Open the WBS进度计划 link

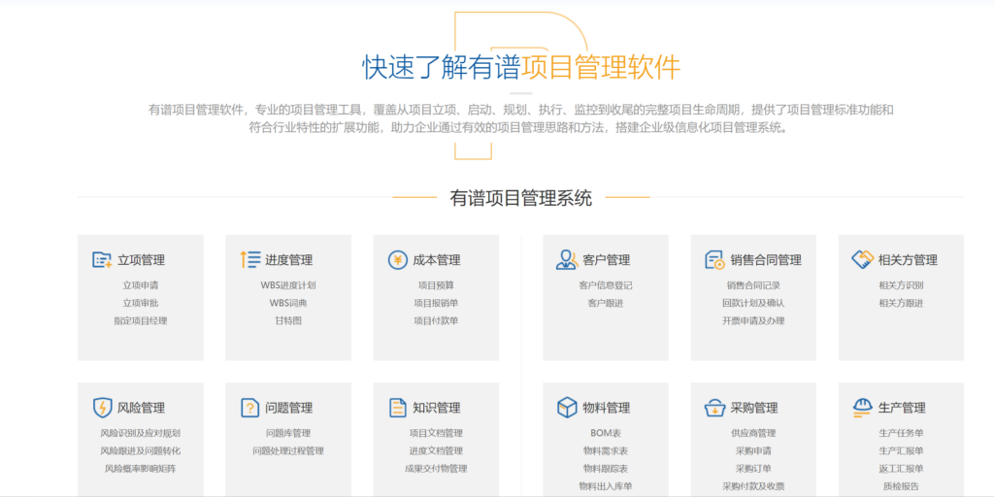(288, 285)
